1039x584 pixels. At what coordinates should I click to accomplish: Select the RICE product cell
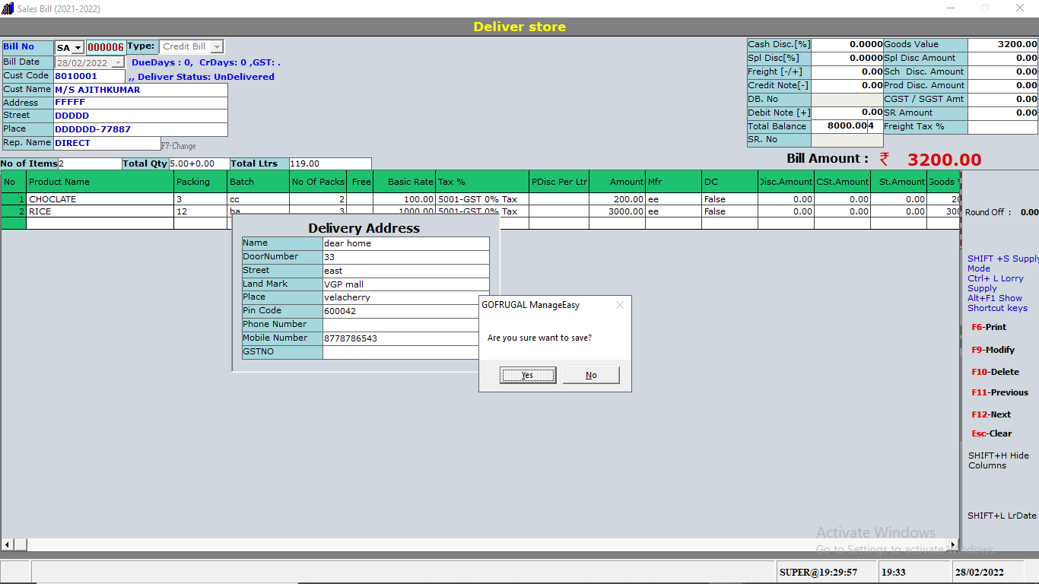click(100, 211)
